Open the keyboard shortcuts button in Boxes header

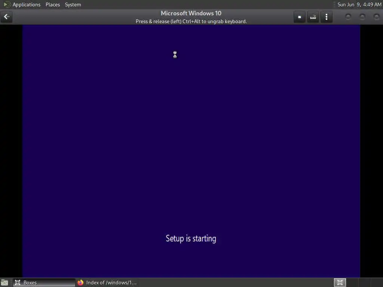(313, 17)
